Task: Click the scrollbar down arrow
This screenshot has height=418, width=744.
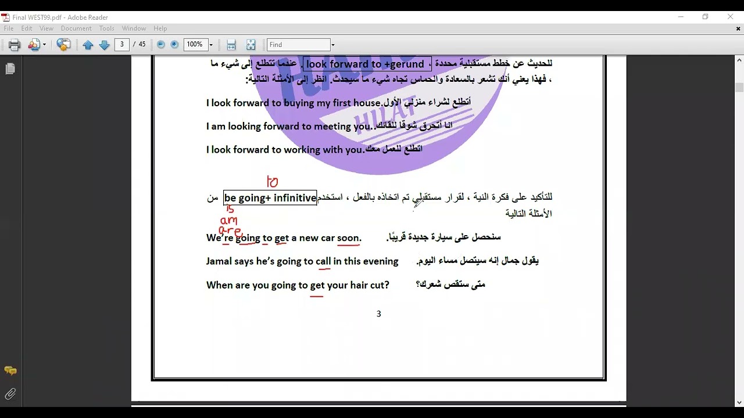Action: tap(739, 402)
